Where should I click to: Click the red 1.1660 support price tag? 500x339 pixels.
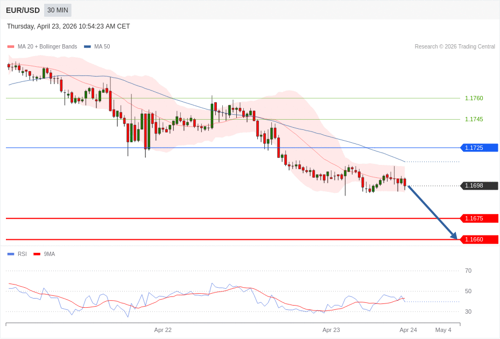478,239
